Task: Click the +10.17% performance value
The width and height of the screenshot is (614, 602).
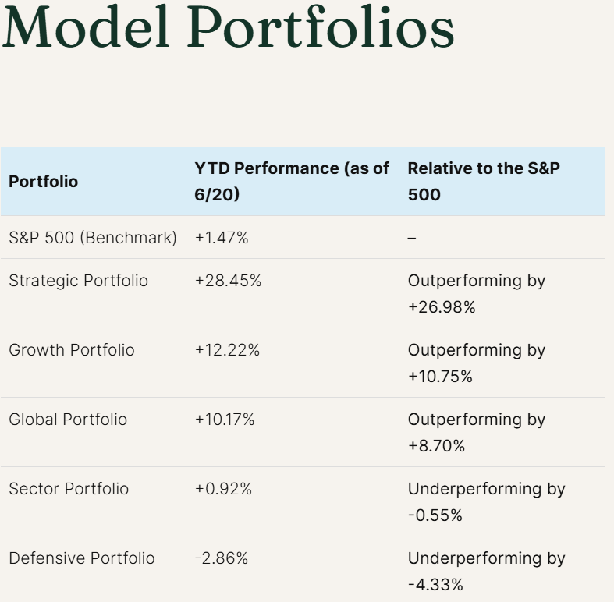Action: pos(225,420)
